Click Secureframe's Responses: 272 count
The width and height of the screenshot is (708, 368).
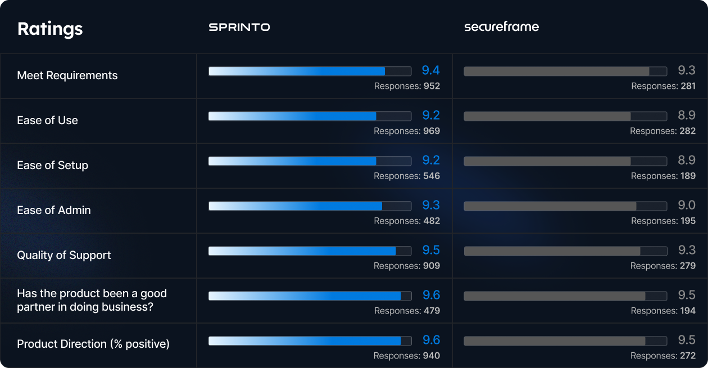(663, 356)
